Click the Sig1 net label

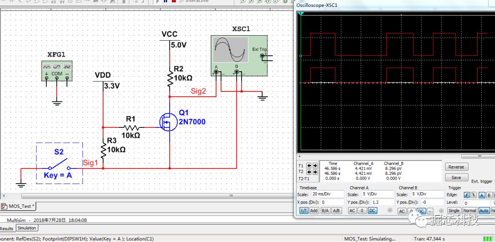[x=91, y=163]
